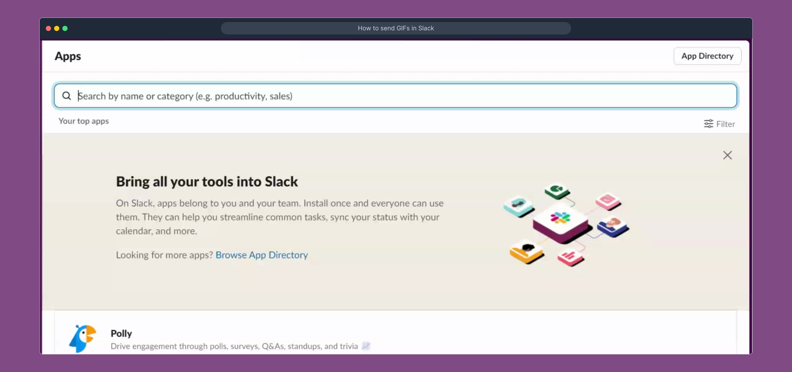This screenshot has height=372, width=792.
Task: Open the App Directory button
Action: tap(707, 56)
